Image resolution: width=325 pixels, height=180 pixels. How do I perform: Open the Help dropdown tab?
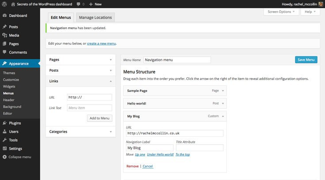[310, 11]
